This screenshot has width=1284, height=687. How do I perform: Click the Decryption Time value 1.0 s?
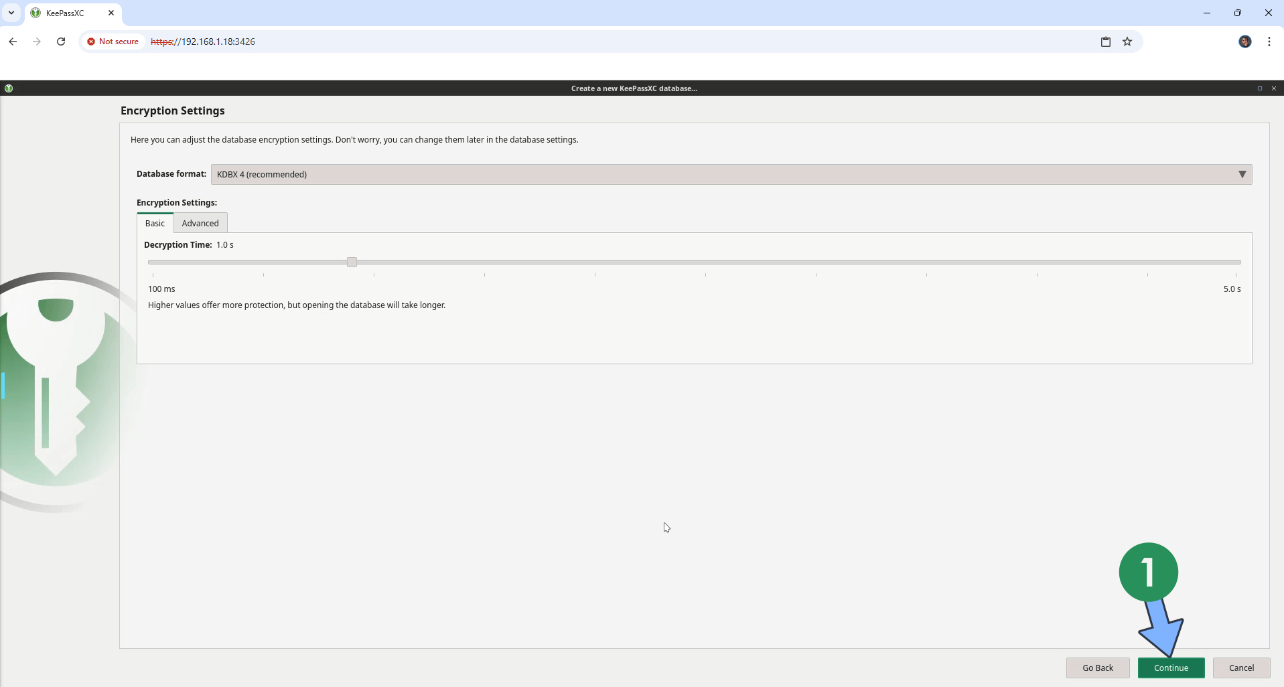225,245
